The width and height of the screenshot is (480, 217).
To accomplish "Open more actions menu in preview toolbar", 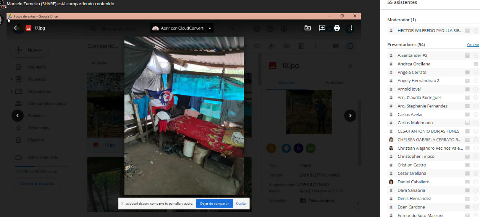I will tap(351, 28).
